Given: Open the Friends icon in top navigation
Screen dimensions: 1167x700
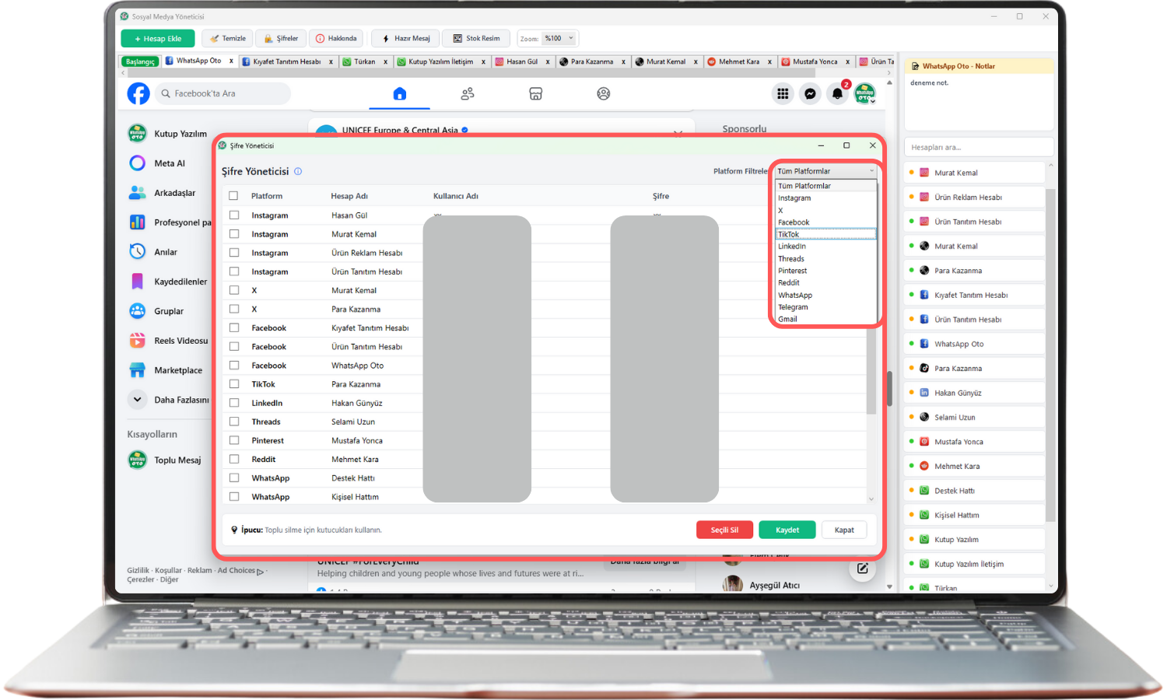Looking at the screenshot, I should point(468,93).
